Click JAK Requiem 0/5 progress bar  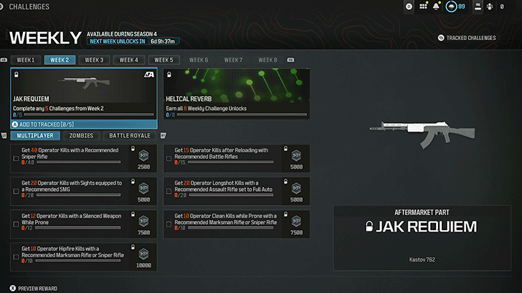pos(89,114)
